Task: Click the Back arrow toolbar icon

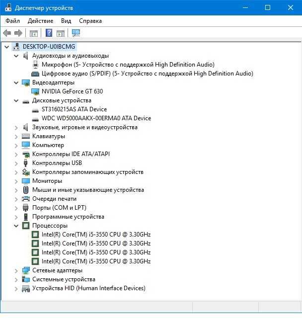Action: coord(7,33)
